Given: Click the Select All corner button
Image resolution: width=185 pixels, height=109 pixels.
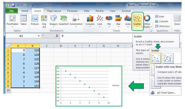Looking at the screenshot, I should point(8,46).
